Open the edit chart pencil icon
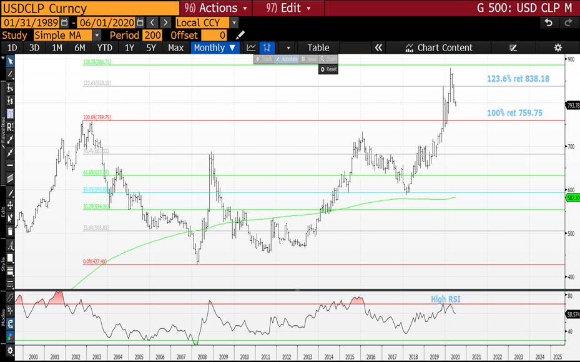 [x=513, y=47]
